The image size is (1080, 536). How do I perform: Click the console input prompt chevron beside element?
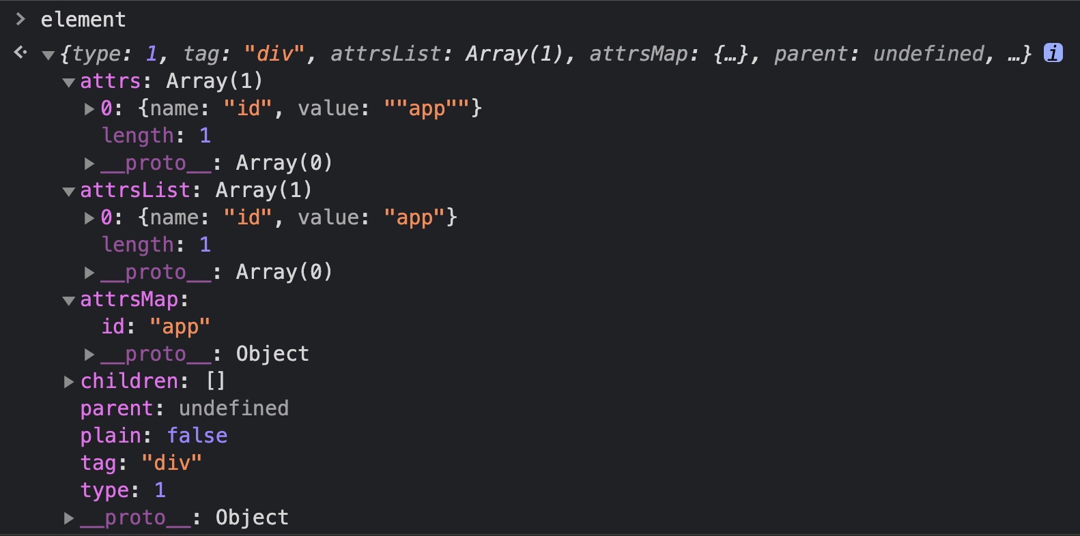tap(20, 19)
